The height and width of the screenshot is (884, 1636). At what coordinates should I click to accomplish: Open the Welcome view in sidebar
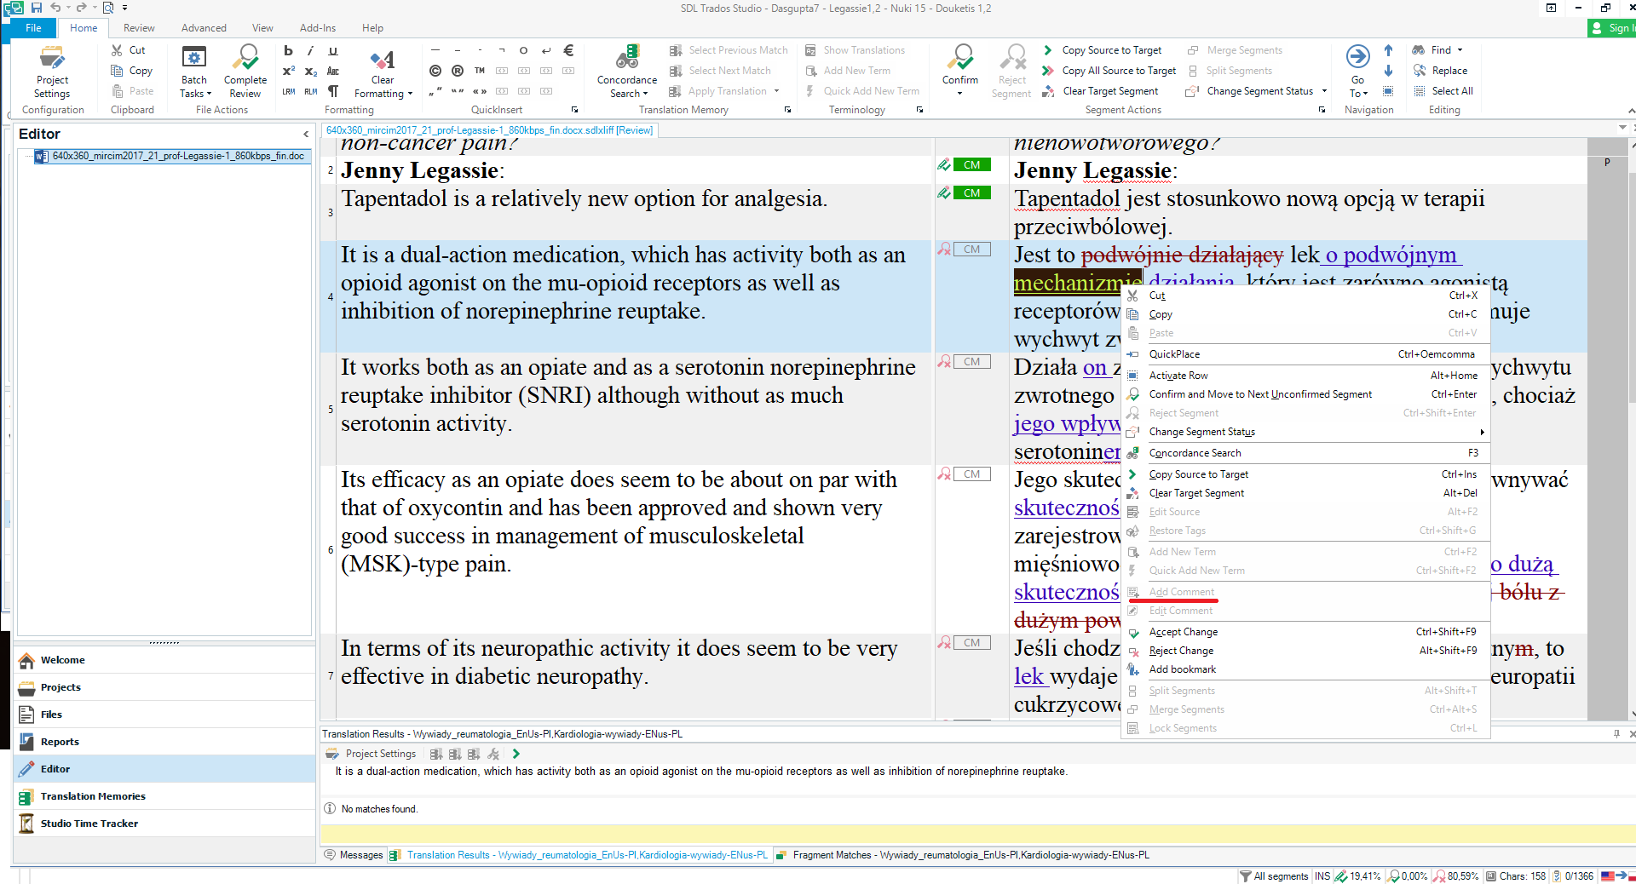(x=164, y=660)
